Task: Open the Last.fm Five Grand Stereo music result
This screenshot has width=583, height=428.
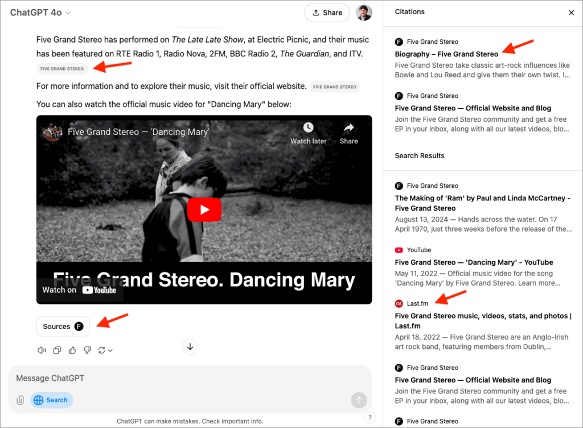Action: click(483, 320)
